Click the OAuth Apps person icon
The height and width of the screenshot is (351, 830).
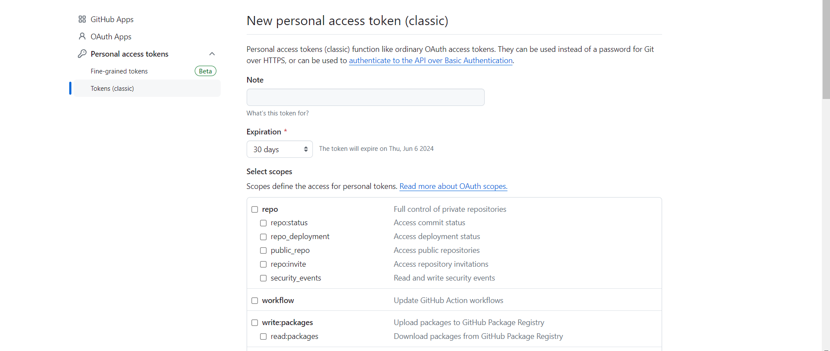[82, 36]
